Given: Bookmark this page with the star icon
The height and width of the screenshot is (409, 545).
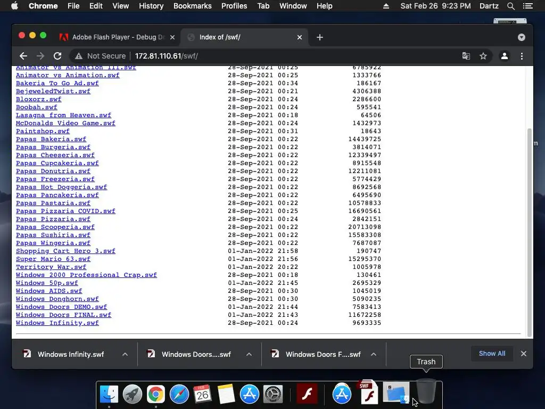Looking at the screenshot, I should pos(483,56).
